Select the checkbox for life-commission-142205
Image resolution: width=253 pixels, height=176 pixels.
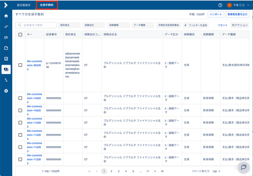tap(20, 98)
